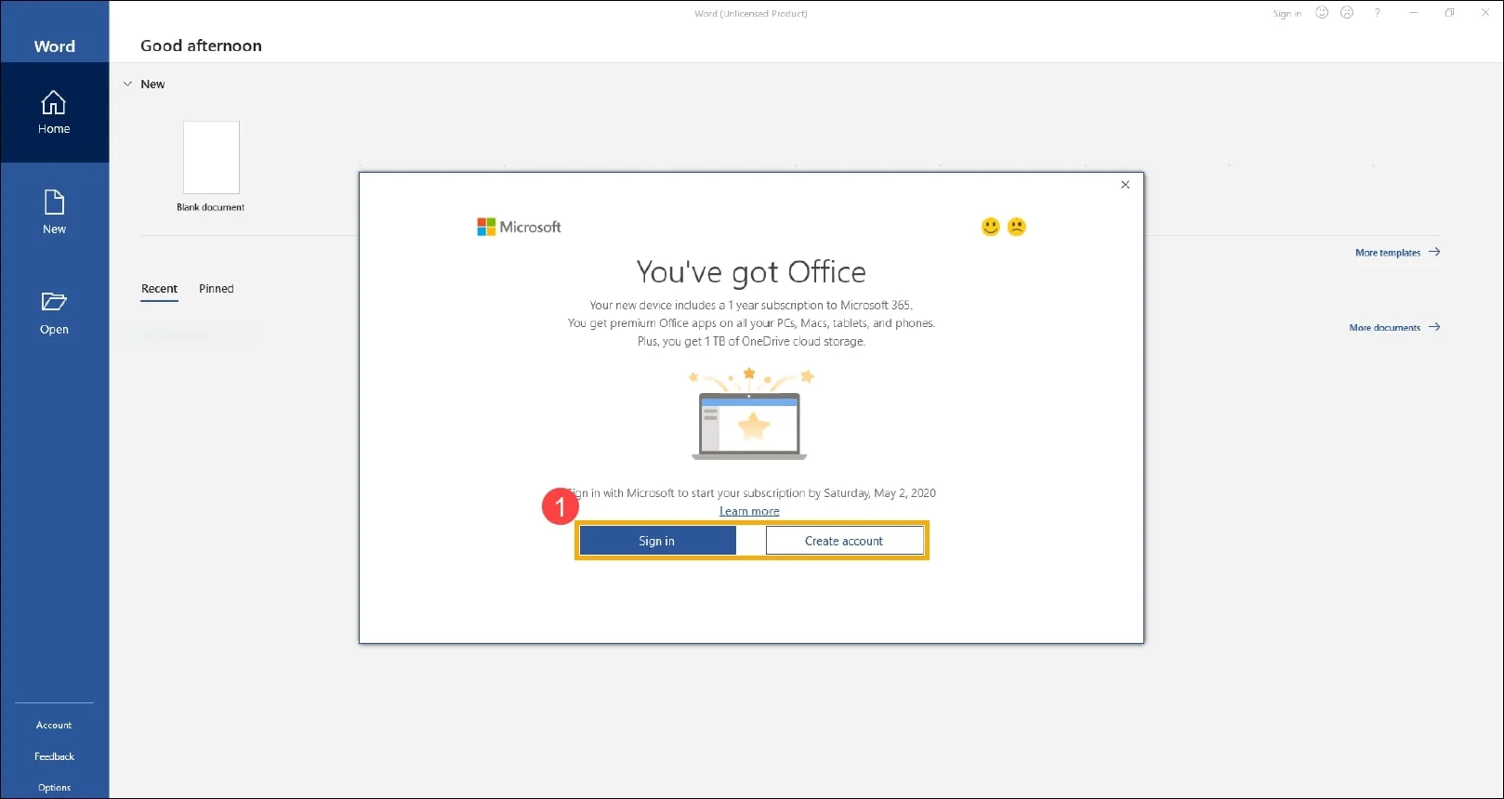Open the help question mark in title bar
The width and height of the screenshot is (1504, 799).
click(1378, 13)
